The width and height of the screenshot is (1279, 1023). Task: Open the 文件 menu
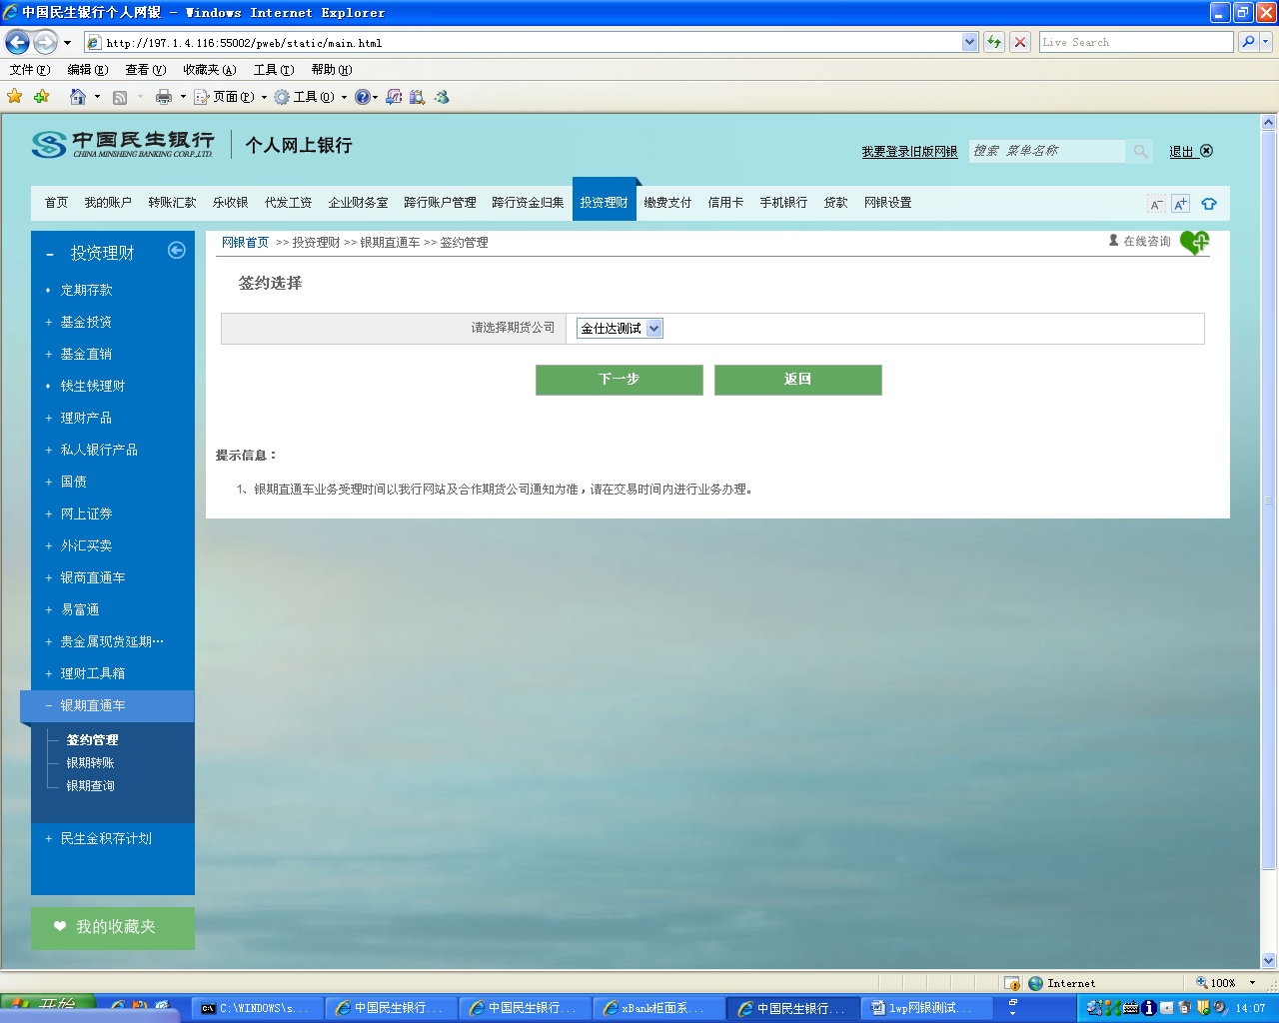29,70
